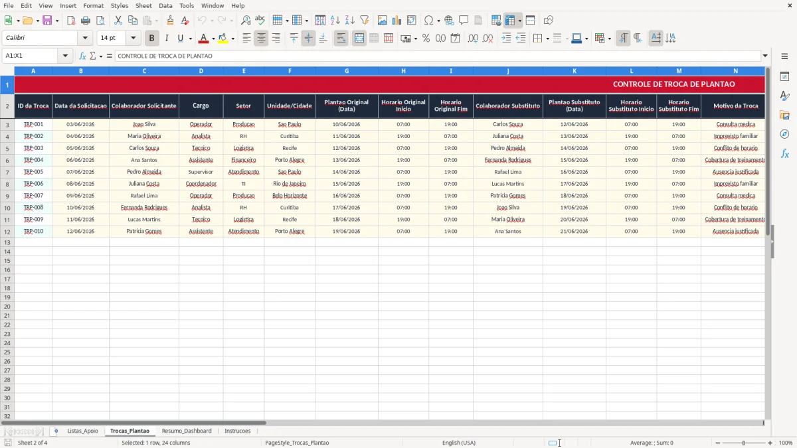Click the Cut scissors icon
Image resolution: width=797 pixels, height=448 pixels.
(118, 21)
